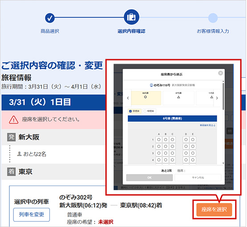This screenshot has height=227, width=247.
Task: Select seat 1A in the seat map
Action: [159, 139]
